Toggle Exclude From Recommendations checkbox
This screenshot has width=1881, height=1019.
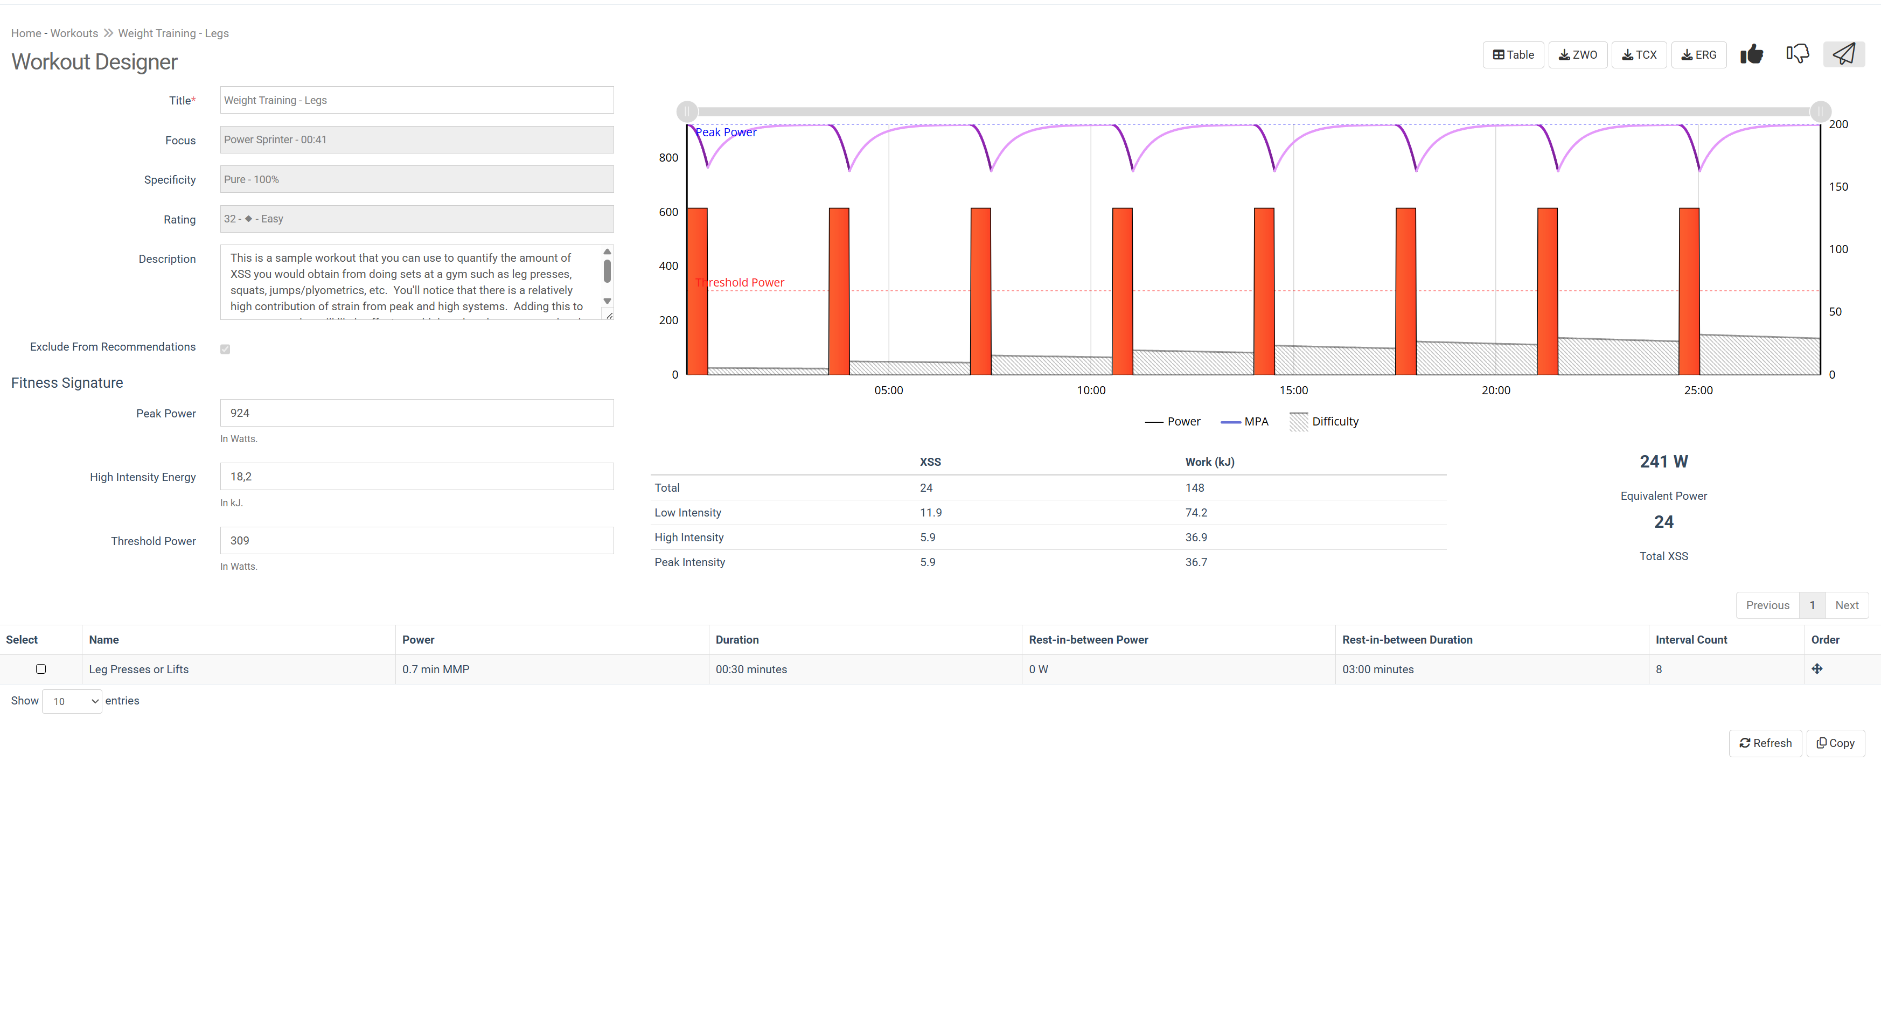(x=225, y=349)
